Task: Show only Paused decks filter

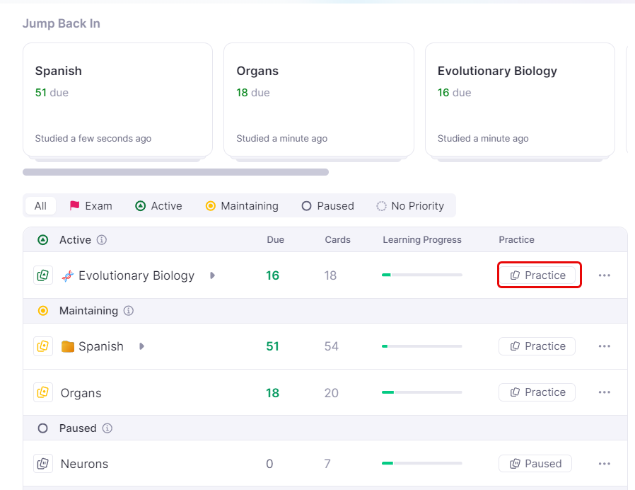Action: (x=327, y=206)
